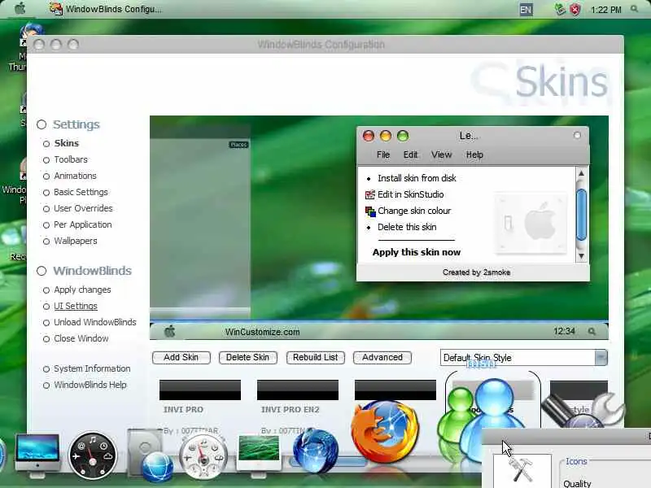Click Apple logo in preview taskbar
Image resolution: width=651 pixels, height=488 pixels.
170,332
